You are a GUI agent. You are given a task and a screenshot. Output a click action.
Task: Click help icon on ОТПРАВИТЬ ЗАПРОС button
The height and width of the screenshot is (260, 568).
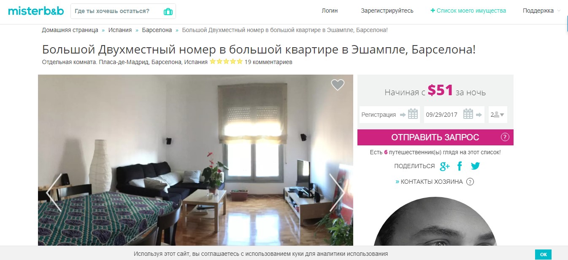(x=505, y=137)
